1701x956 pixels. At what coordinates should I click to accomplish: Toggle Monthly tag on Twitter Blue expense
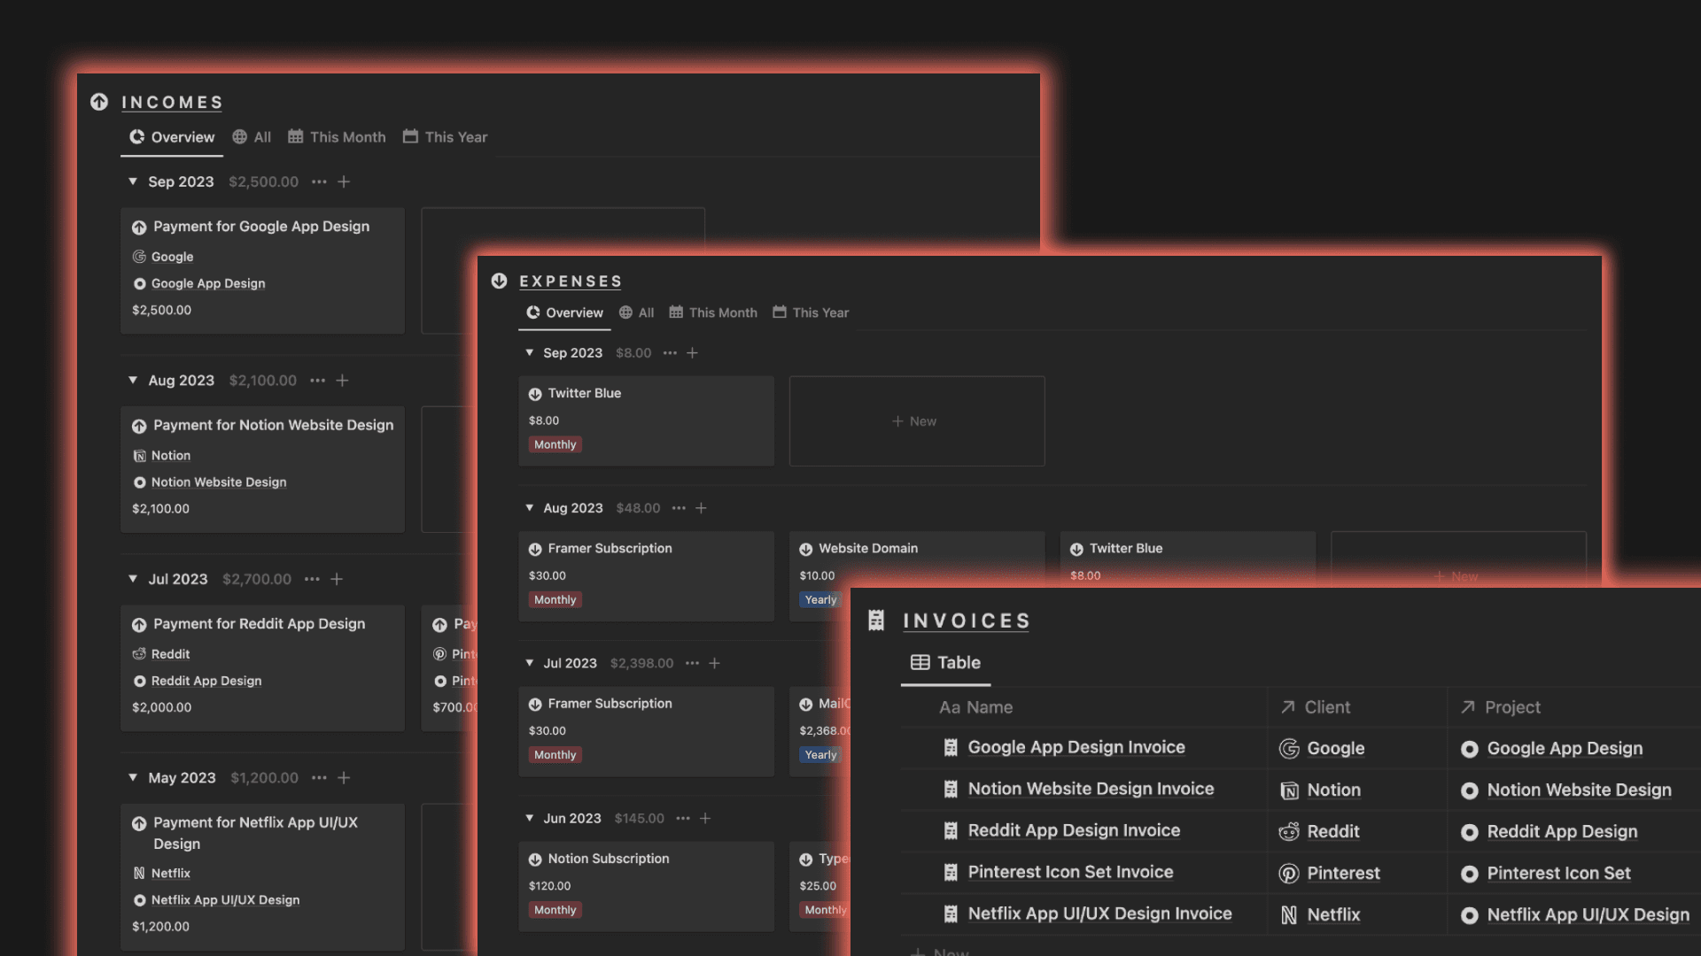click(x=555, y=443)
